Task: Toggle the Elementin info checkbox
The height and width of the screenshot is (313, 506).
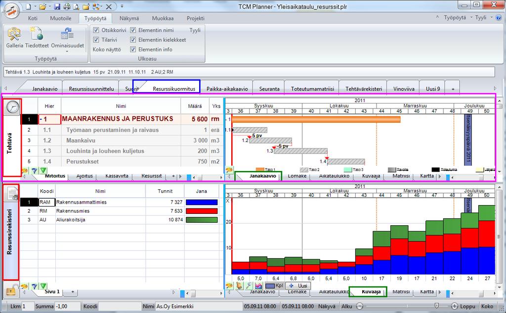Action: pos(133,49)
